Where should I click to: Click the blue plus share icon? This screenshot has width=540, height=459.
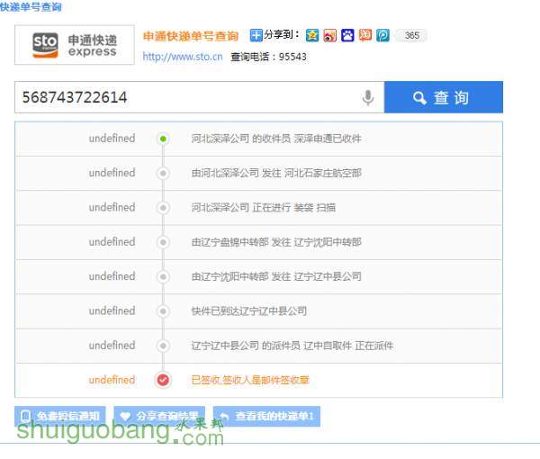[256, 36]
